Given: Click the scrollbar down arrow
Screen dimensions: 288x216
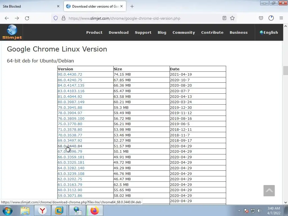Looking at the screenshot, I should (285, 202).
